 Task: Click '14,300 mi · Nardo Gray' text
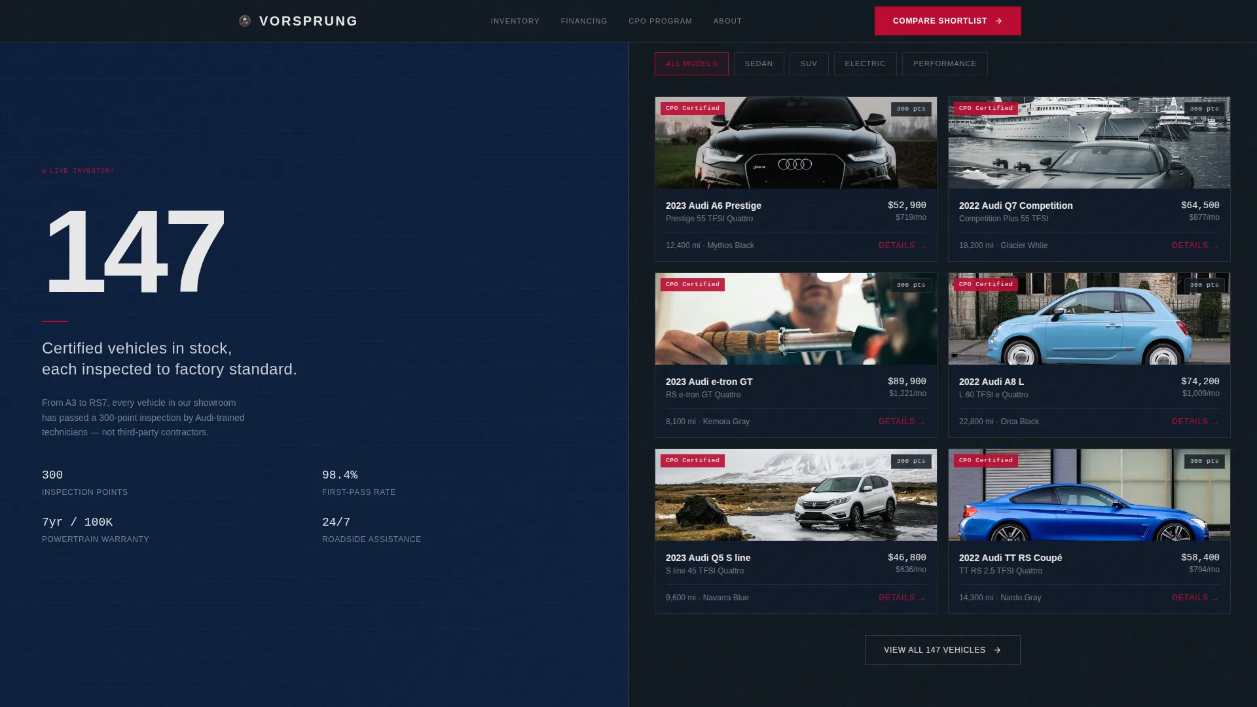(x=1000, y=598)
